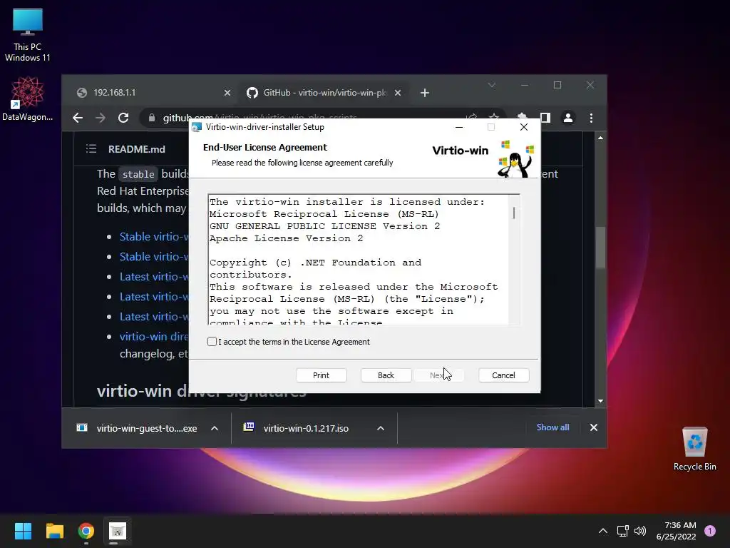Image resolution: width=730 pixels, height=548 pixels.
Task: Reload the GitHub page in Chrome
Action: pyautogui.click(x=123, y=118)
